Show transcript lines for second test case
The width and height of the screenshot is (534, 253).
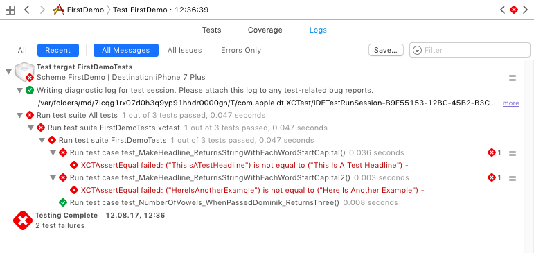pos(513,177)
